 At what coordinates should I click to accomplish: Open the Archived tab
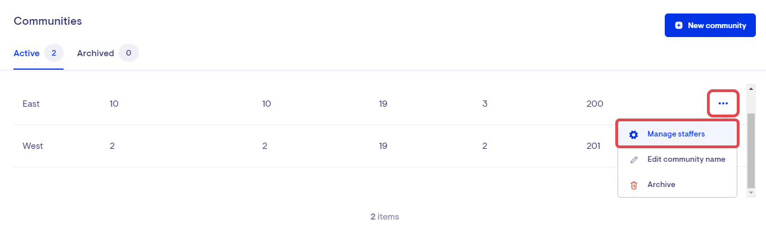tap(95, 53)
